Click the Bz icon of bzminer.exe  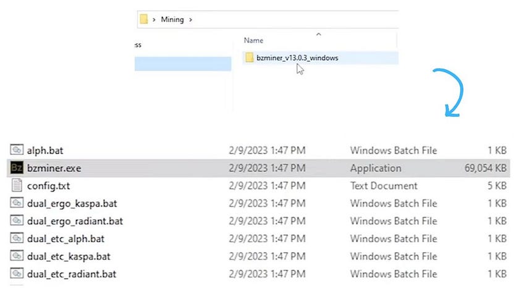tap(17, 167)
